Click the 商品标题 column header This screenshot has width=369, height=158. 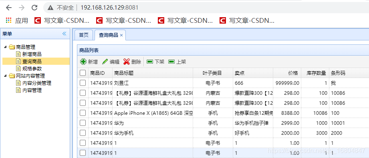pos(153,73)
